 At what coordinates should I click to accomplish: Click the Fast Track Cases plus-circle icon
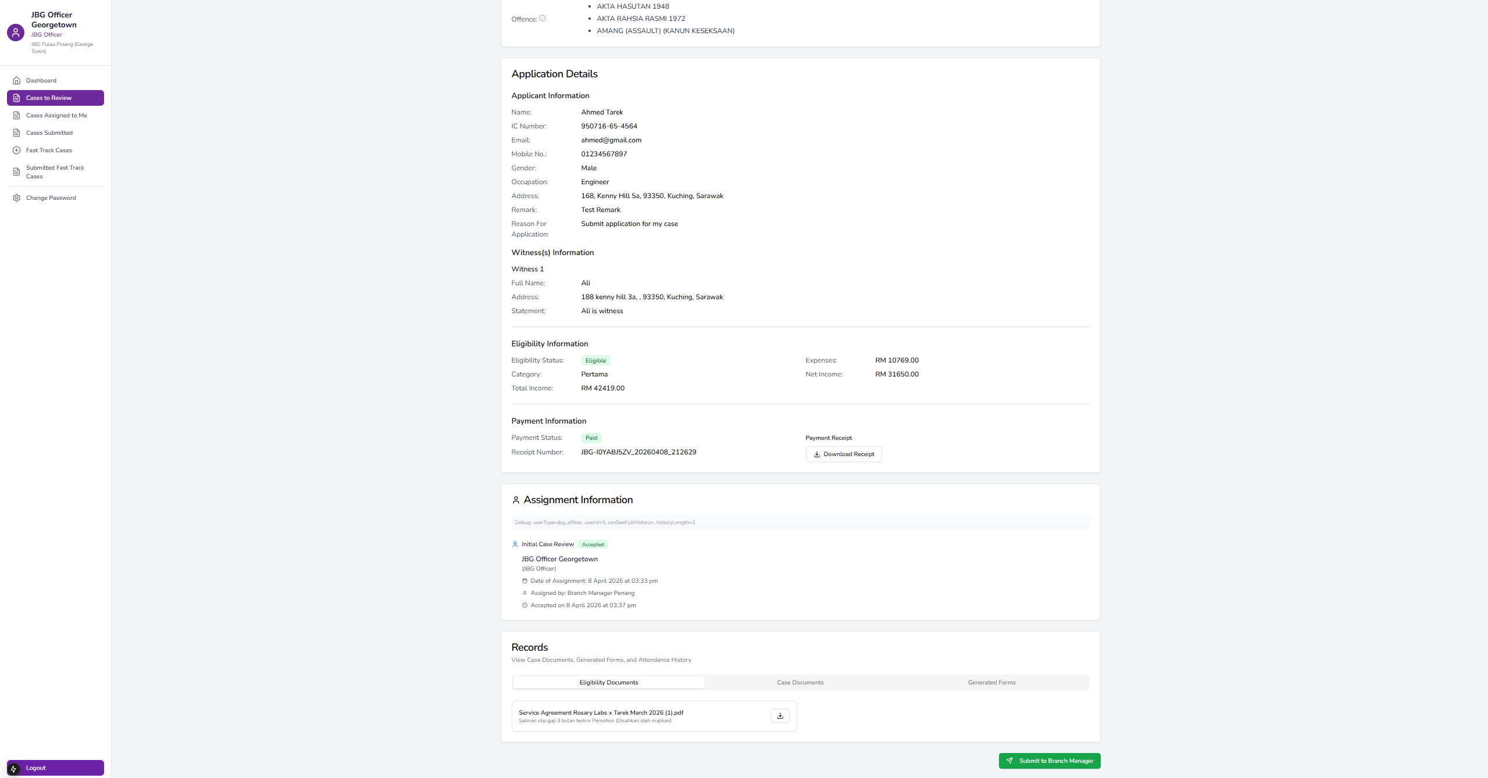(x=16, y=150)
